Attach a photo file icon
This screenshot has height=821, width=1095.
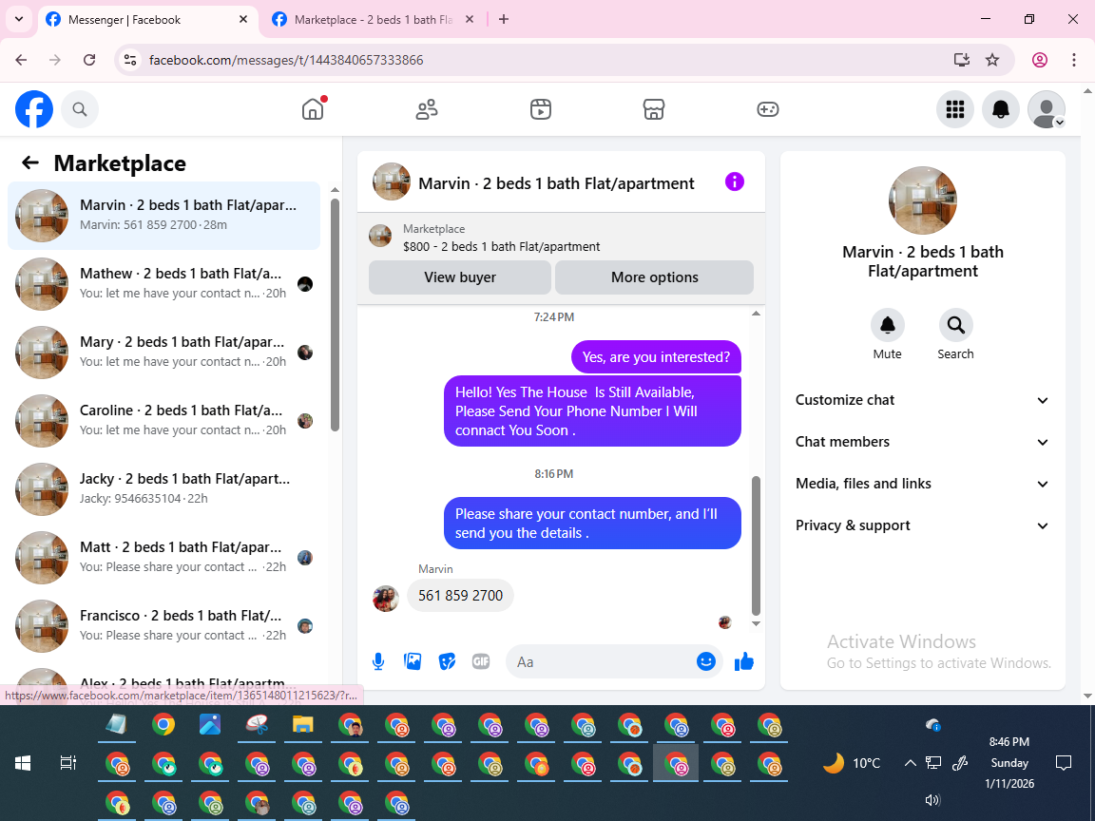(x=413, y=661)
